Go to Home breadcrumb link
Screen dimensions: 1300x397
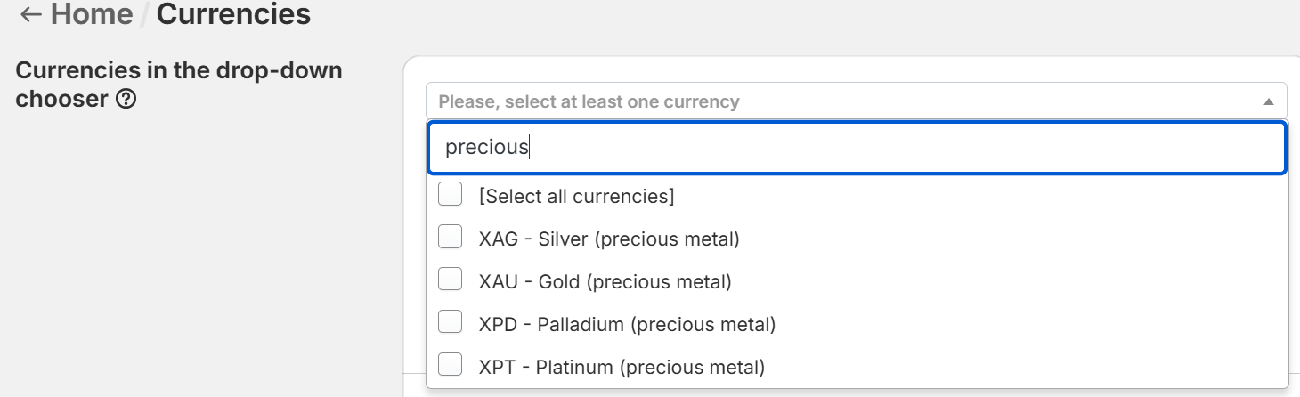point(92,14)
